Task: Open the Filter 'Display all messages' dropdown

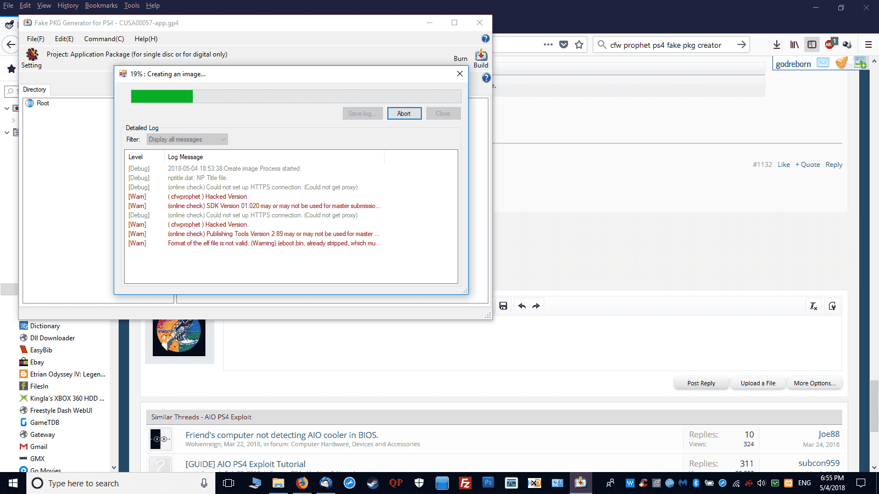Action: [x=187, y=139]
